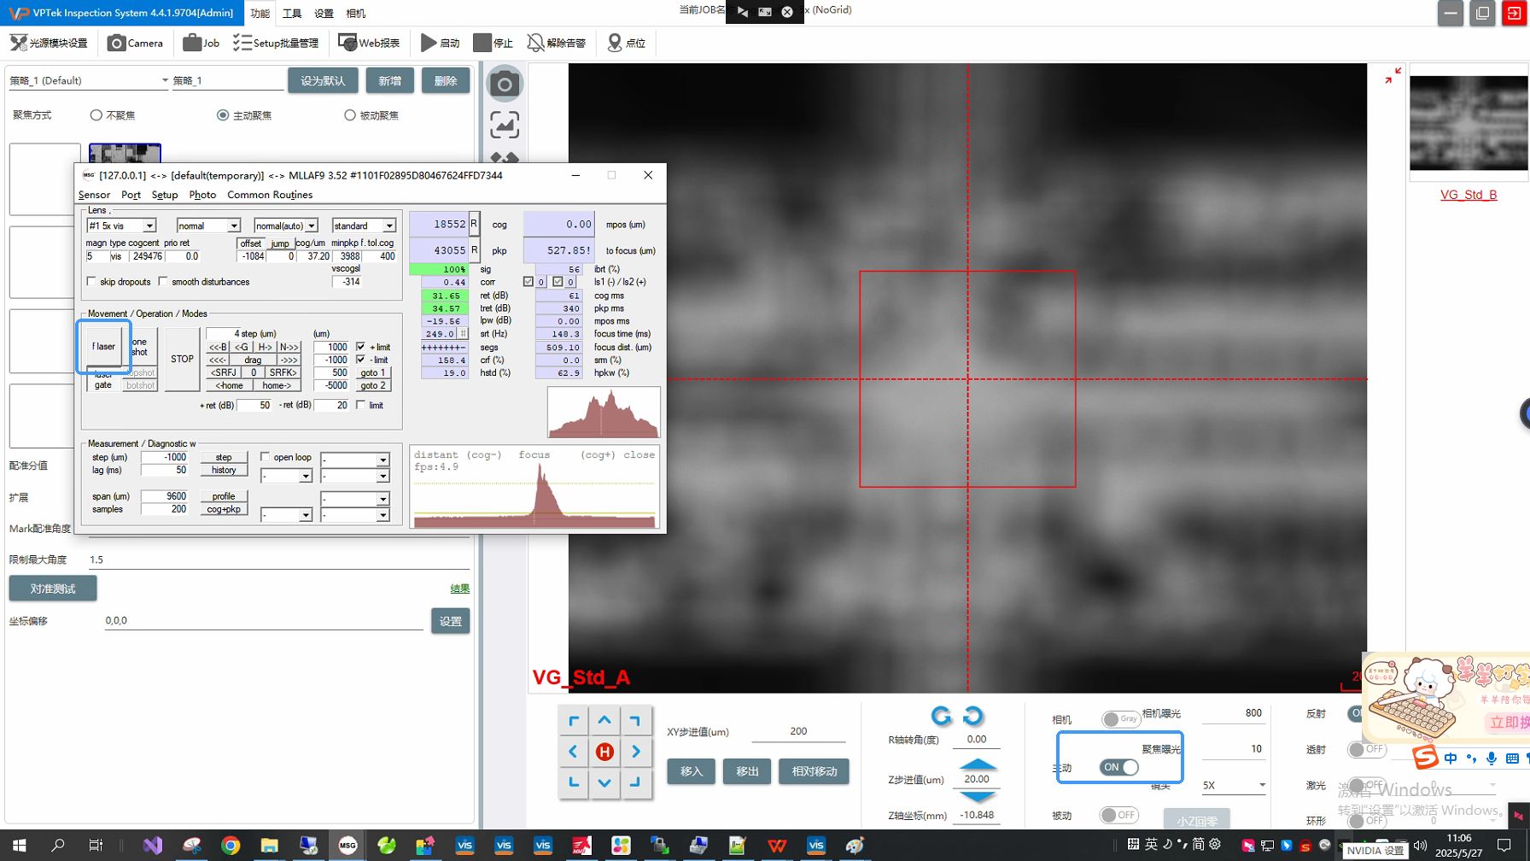Open the Job toolbar item
The height and width of the screenshot is (861, 1530).
[201, 43]
